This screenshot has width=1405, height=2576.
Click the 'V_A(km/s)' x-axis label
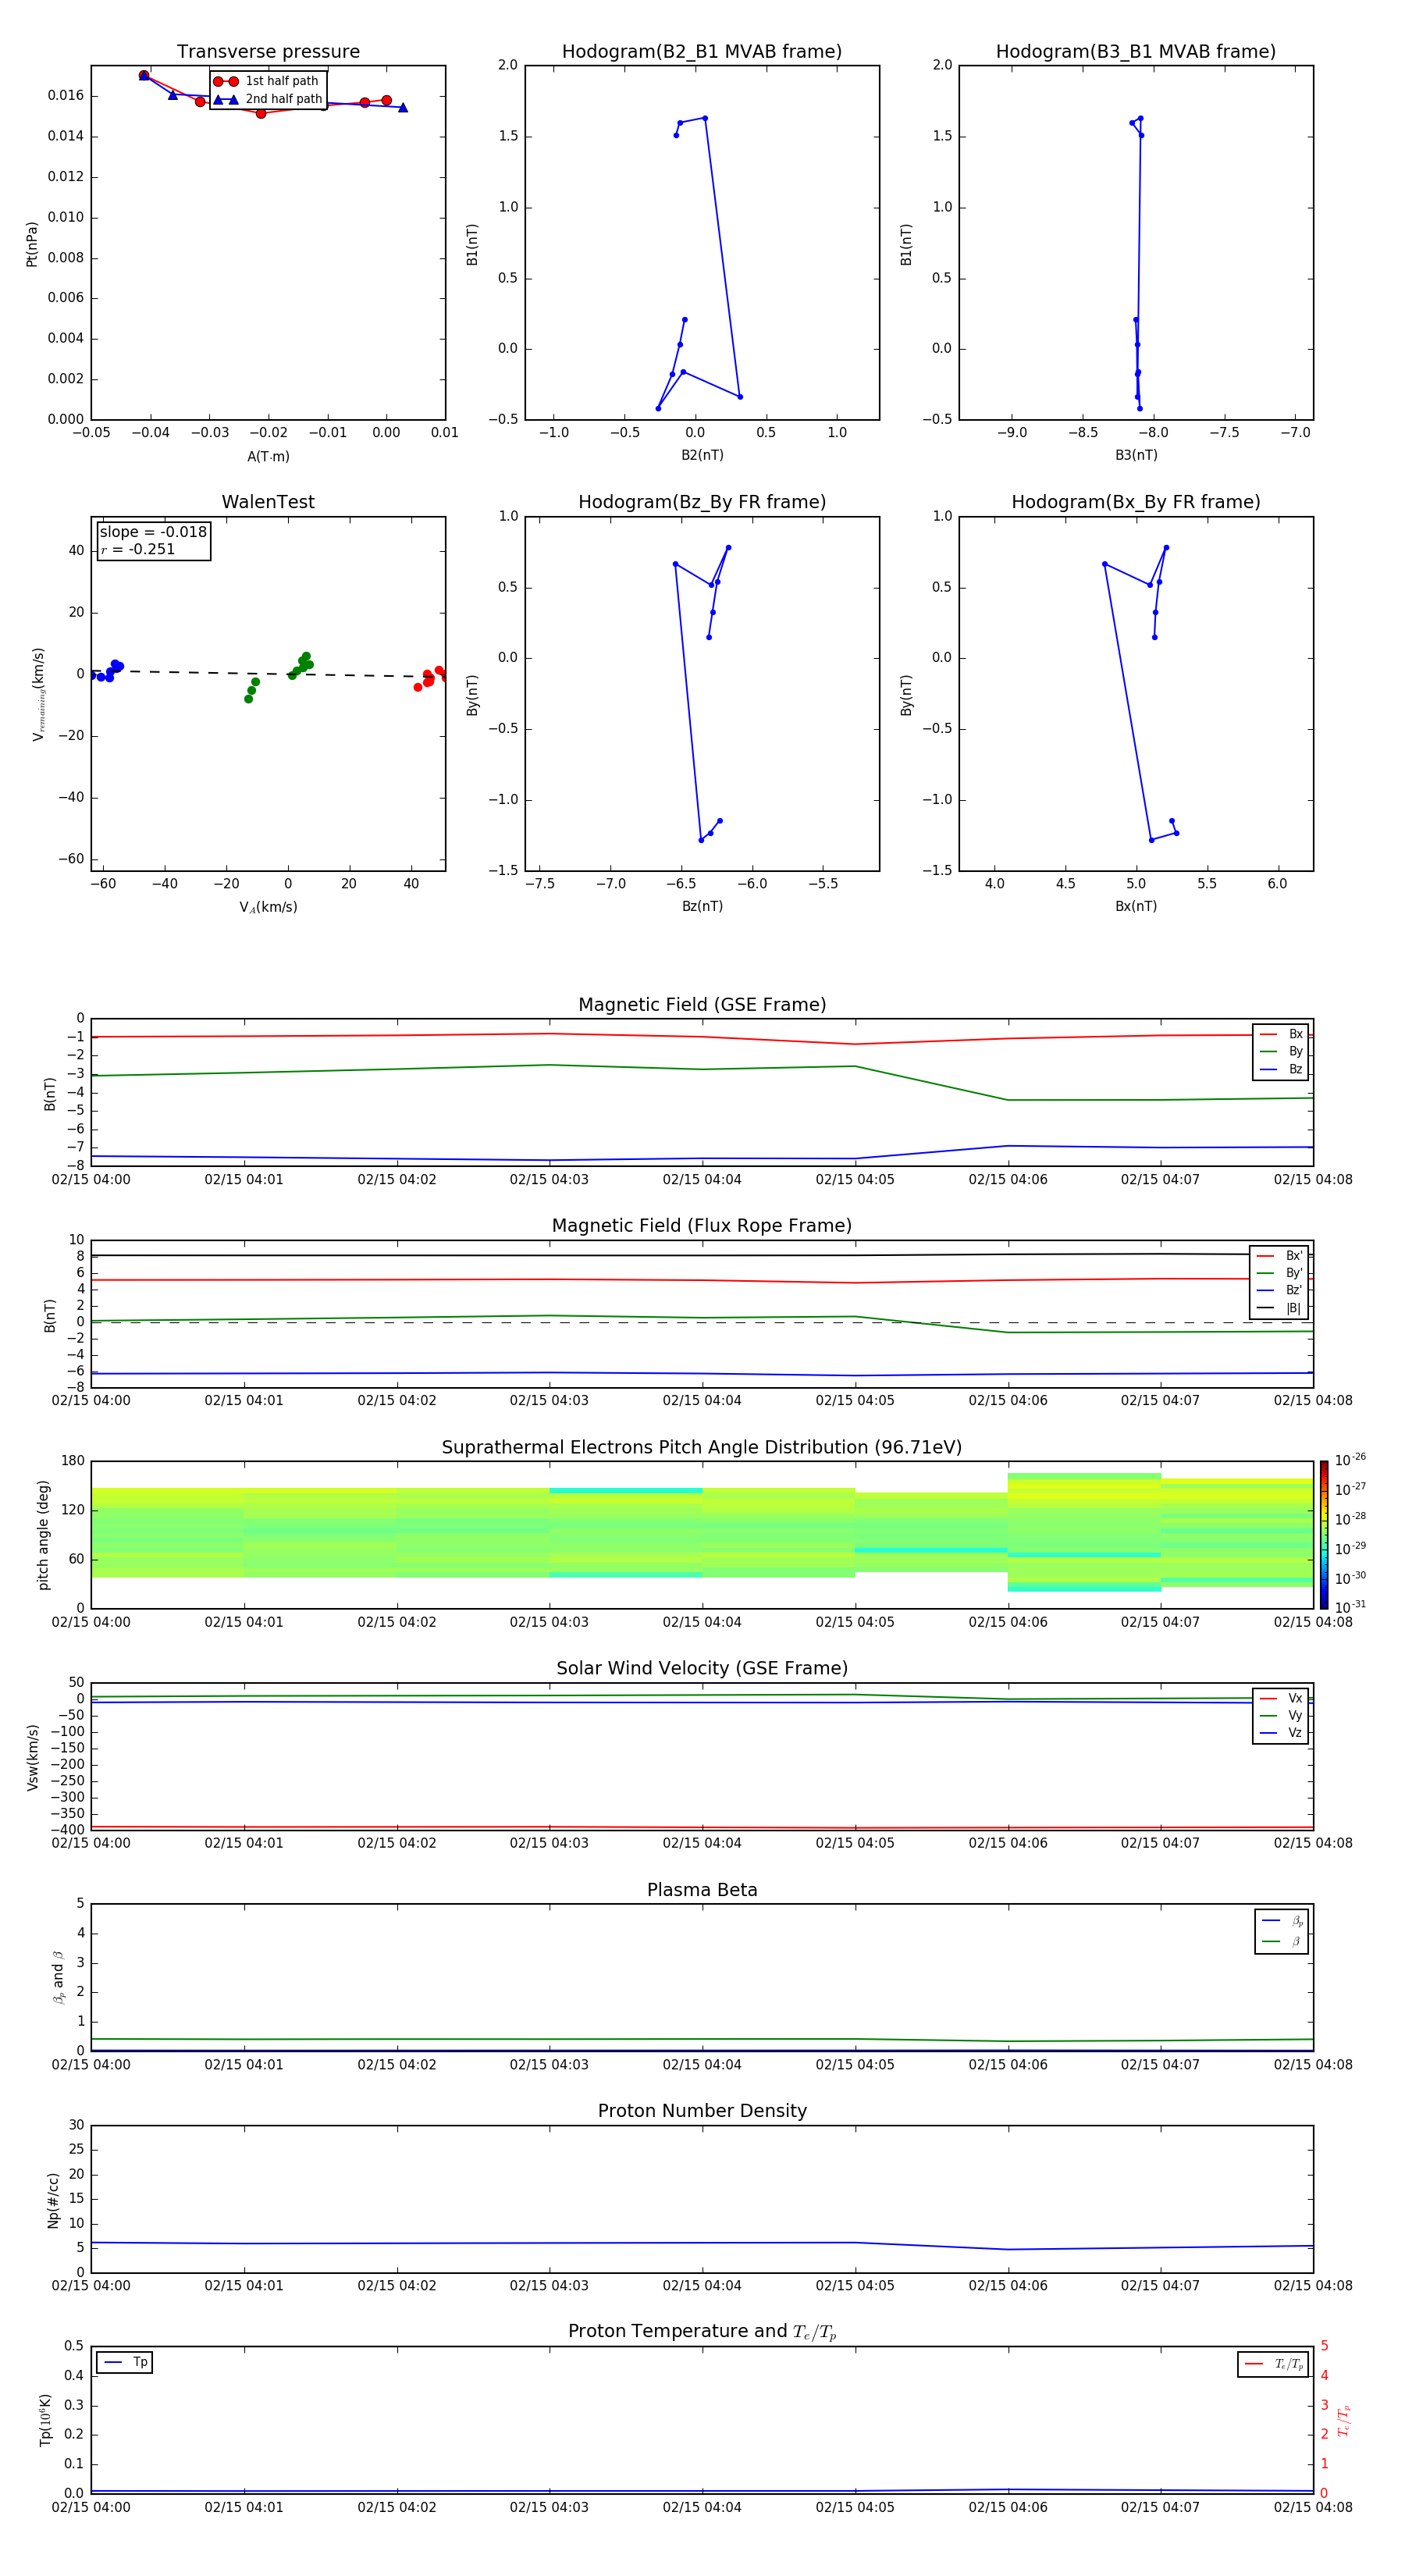(x=268, y=907)
